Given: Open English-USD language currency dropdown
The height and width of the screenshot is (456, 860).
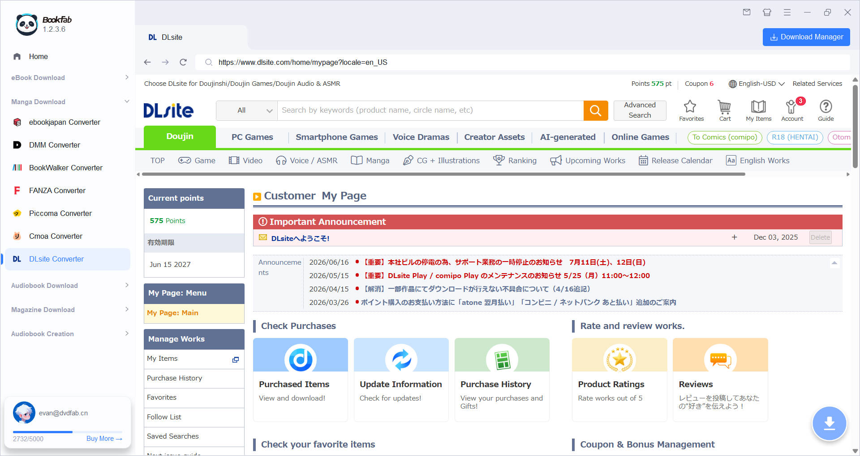Looking at the screenshot, I should (757, 84).
